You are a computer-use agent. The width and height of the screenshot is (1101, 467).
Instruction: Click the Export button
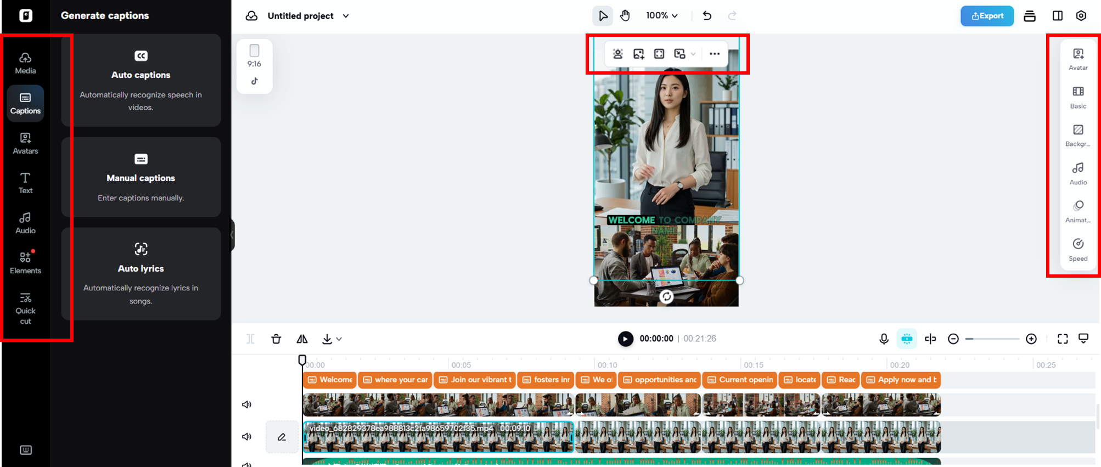pyautogui.click(x=987, y=16)
